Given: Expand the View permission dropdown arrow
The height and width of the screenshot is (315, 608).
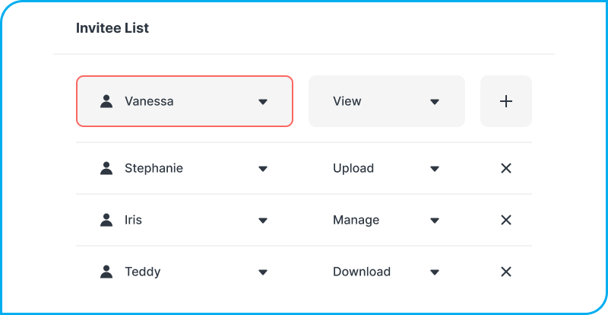Looking at the screenshot, I should (435, 102).
